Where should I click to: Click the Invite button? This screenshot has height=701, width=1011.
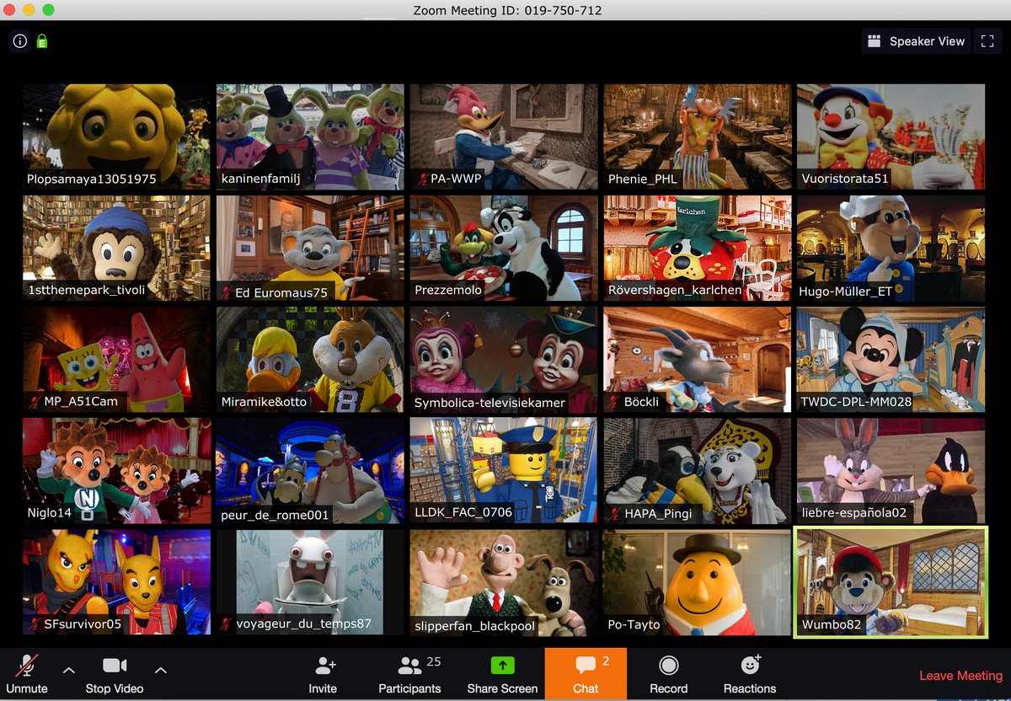[323, 675]
